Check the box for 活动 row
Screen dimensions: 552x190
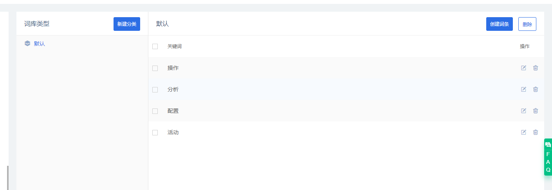[x=155, y=133]
